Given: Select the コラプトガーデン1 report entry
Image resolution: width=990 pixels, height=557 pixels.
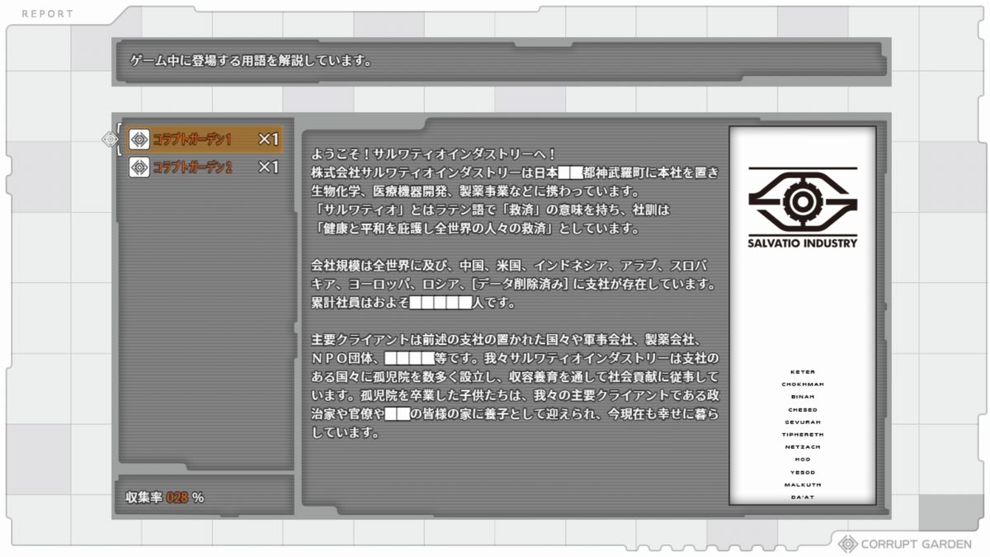Looking at the screenshot, I should tap(205, 139).
